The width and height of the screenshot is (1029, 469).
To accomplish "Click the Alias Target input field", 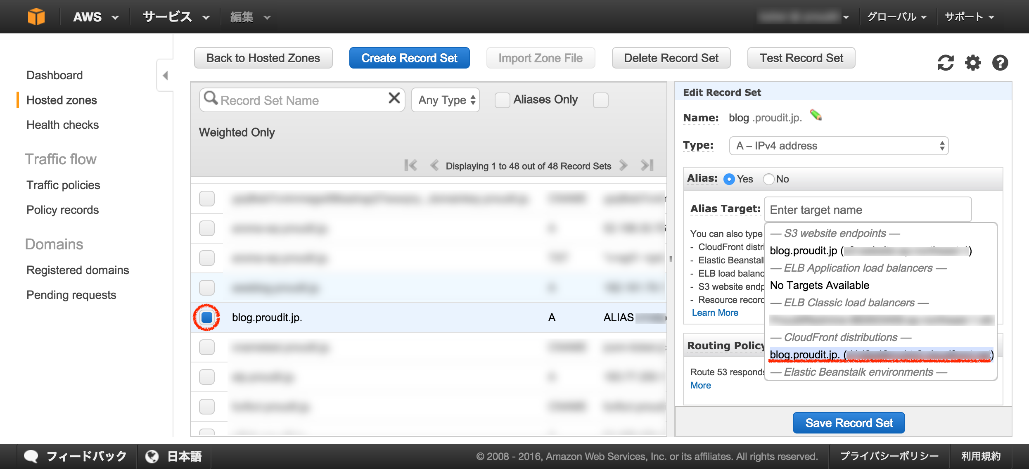I will [867, 210].
